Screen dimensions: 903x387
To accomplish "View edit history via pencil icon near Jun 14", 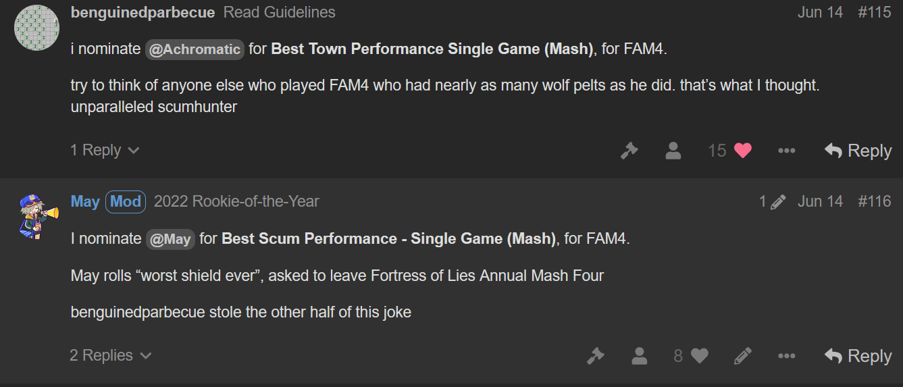I will tap(772, 201).
